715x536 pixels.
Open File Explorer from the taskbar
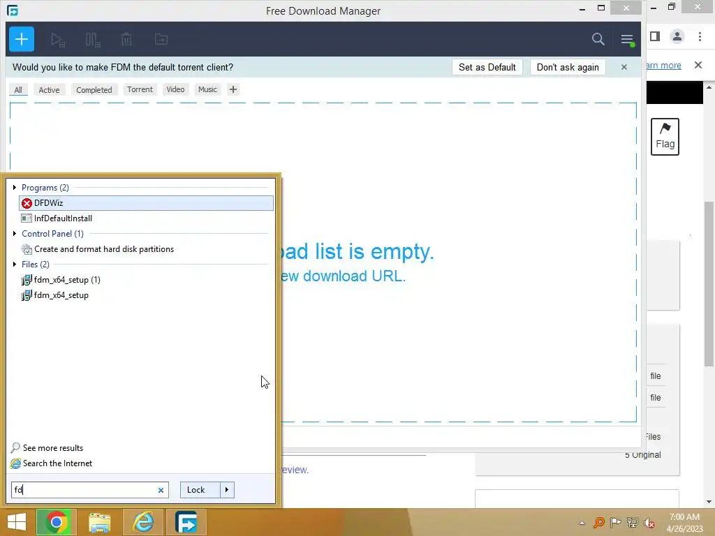99,522
